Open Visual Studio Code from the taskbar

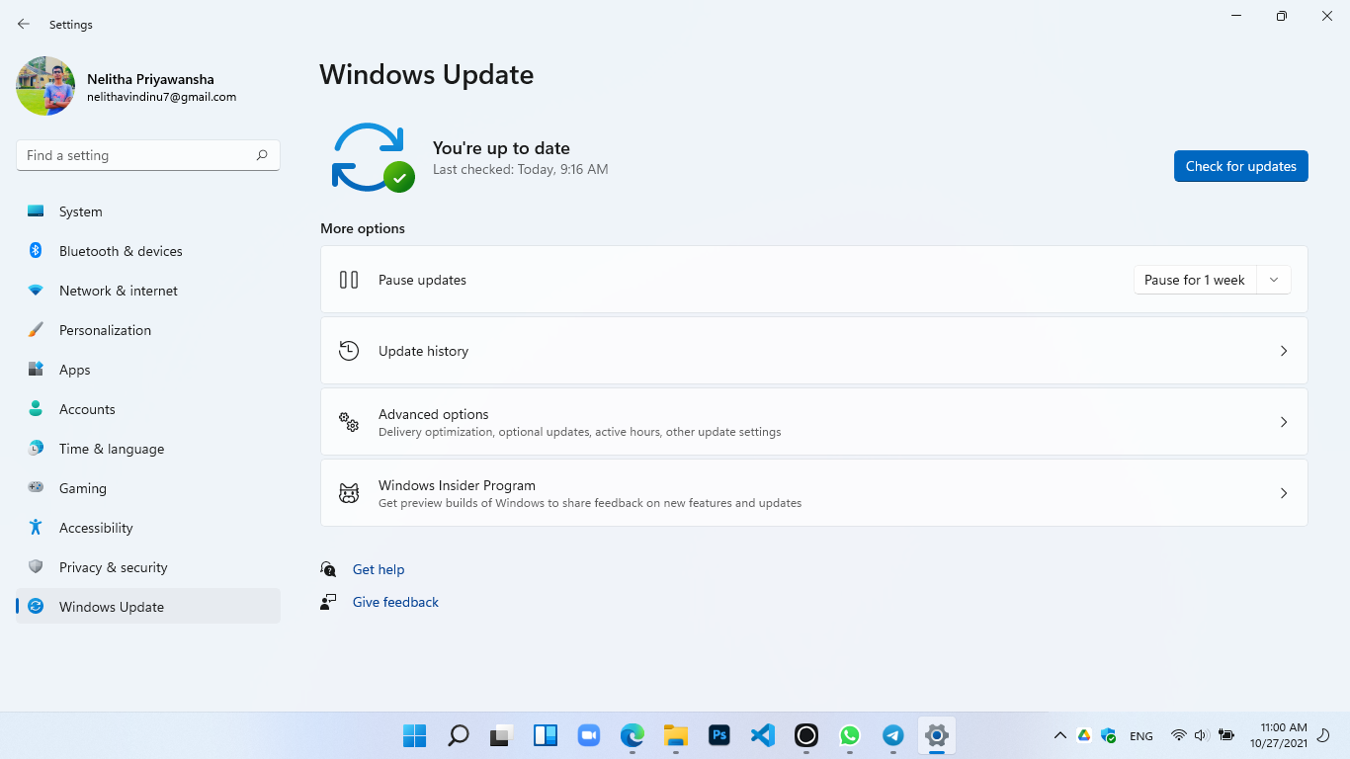pyautogui.click(x=763, y=735)
